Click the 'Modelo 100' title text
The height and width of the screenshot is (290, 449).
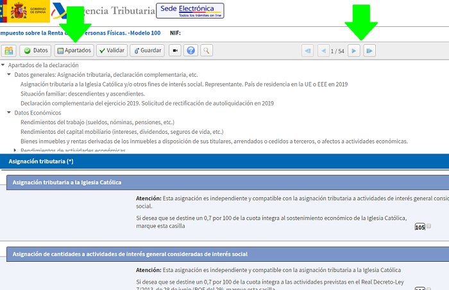145,33
